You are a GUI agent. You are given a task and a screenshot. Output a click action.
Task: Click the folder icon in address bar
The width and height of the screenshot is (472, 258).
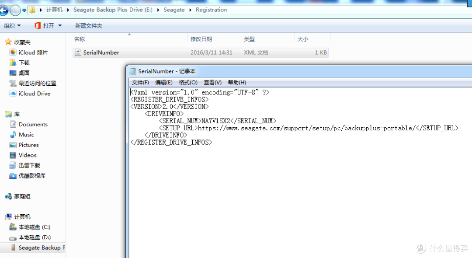pyautogui.click(x=32, y=10)
